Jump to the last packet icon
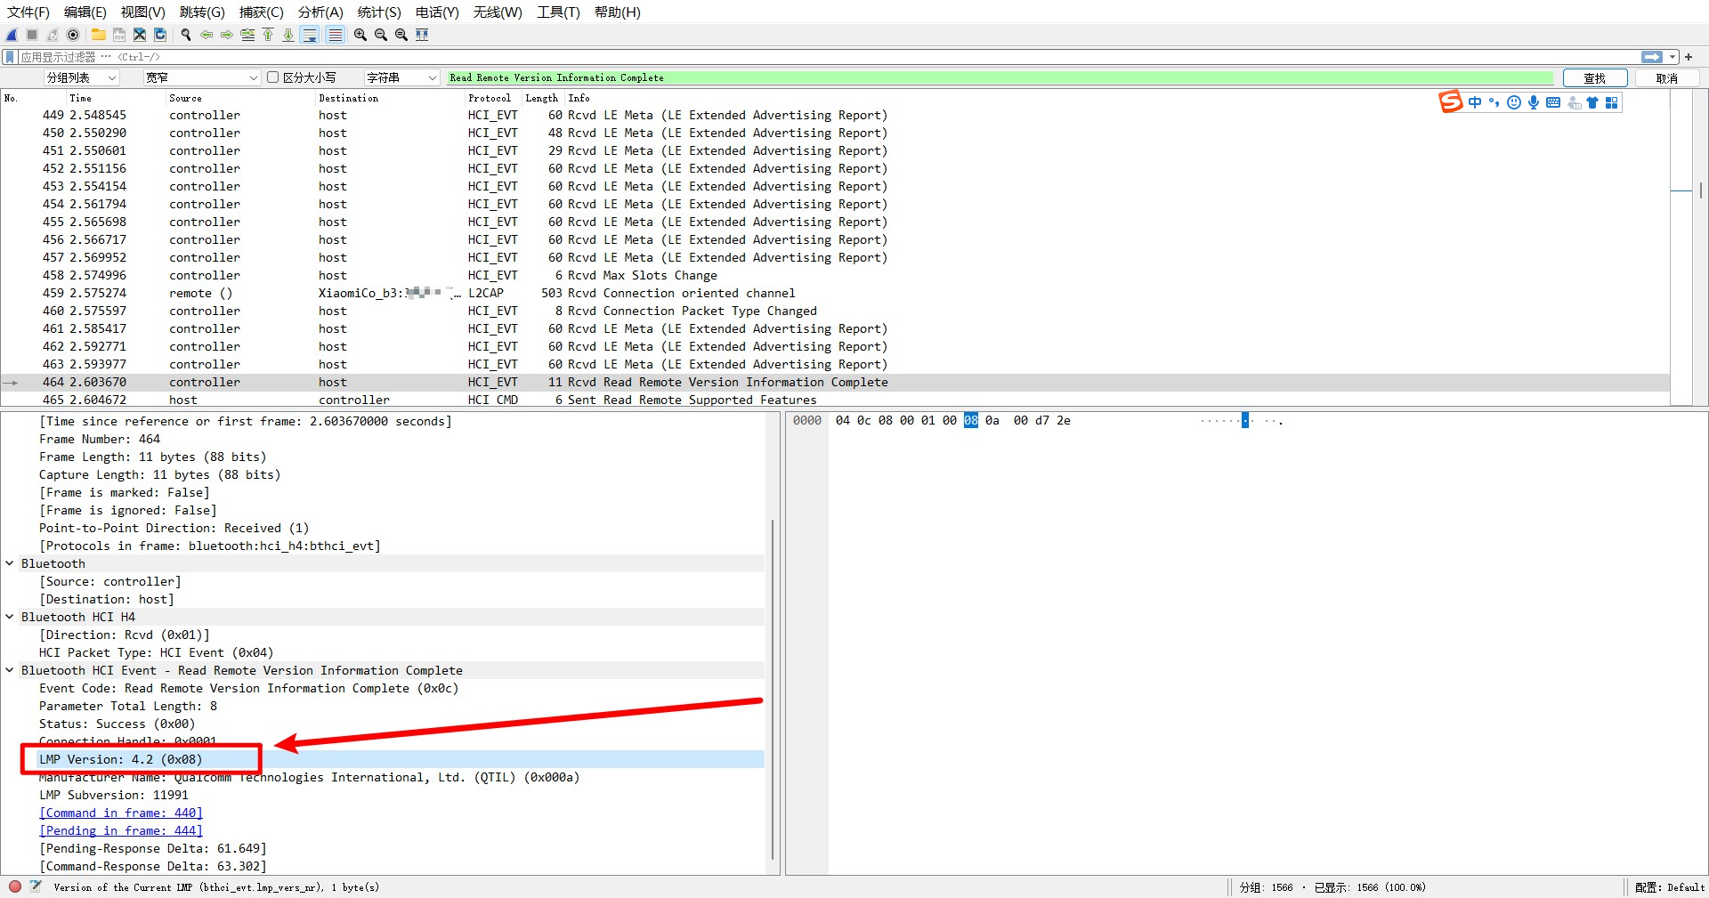Image resolution: width=1709 pixels, height=898 pixels. point(288,35)
